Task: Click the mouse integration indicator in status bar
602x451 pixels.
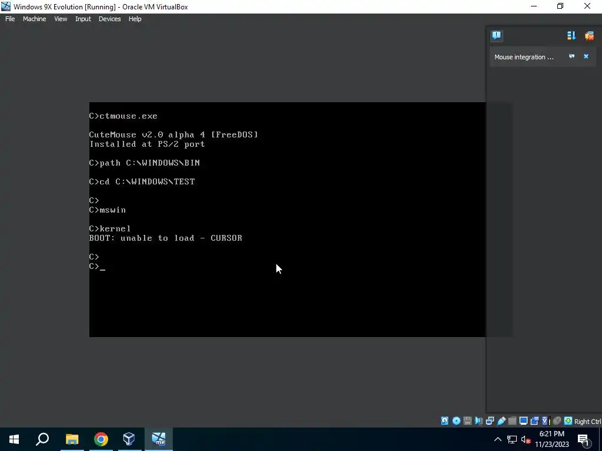Action: tap(557, 420)
